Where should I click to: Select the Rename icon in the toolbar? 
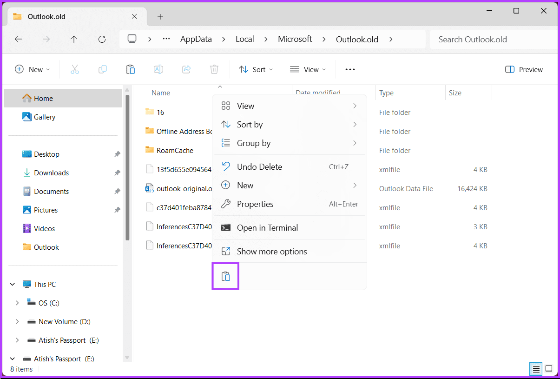(x=158, y=69)
